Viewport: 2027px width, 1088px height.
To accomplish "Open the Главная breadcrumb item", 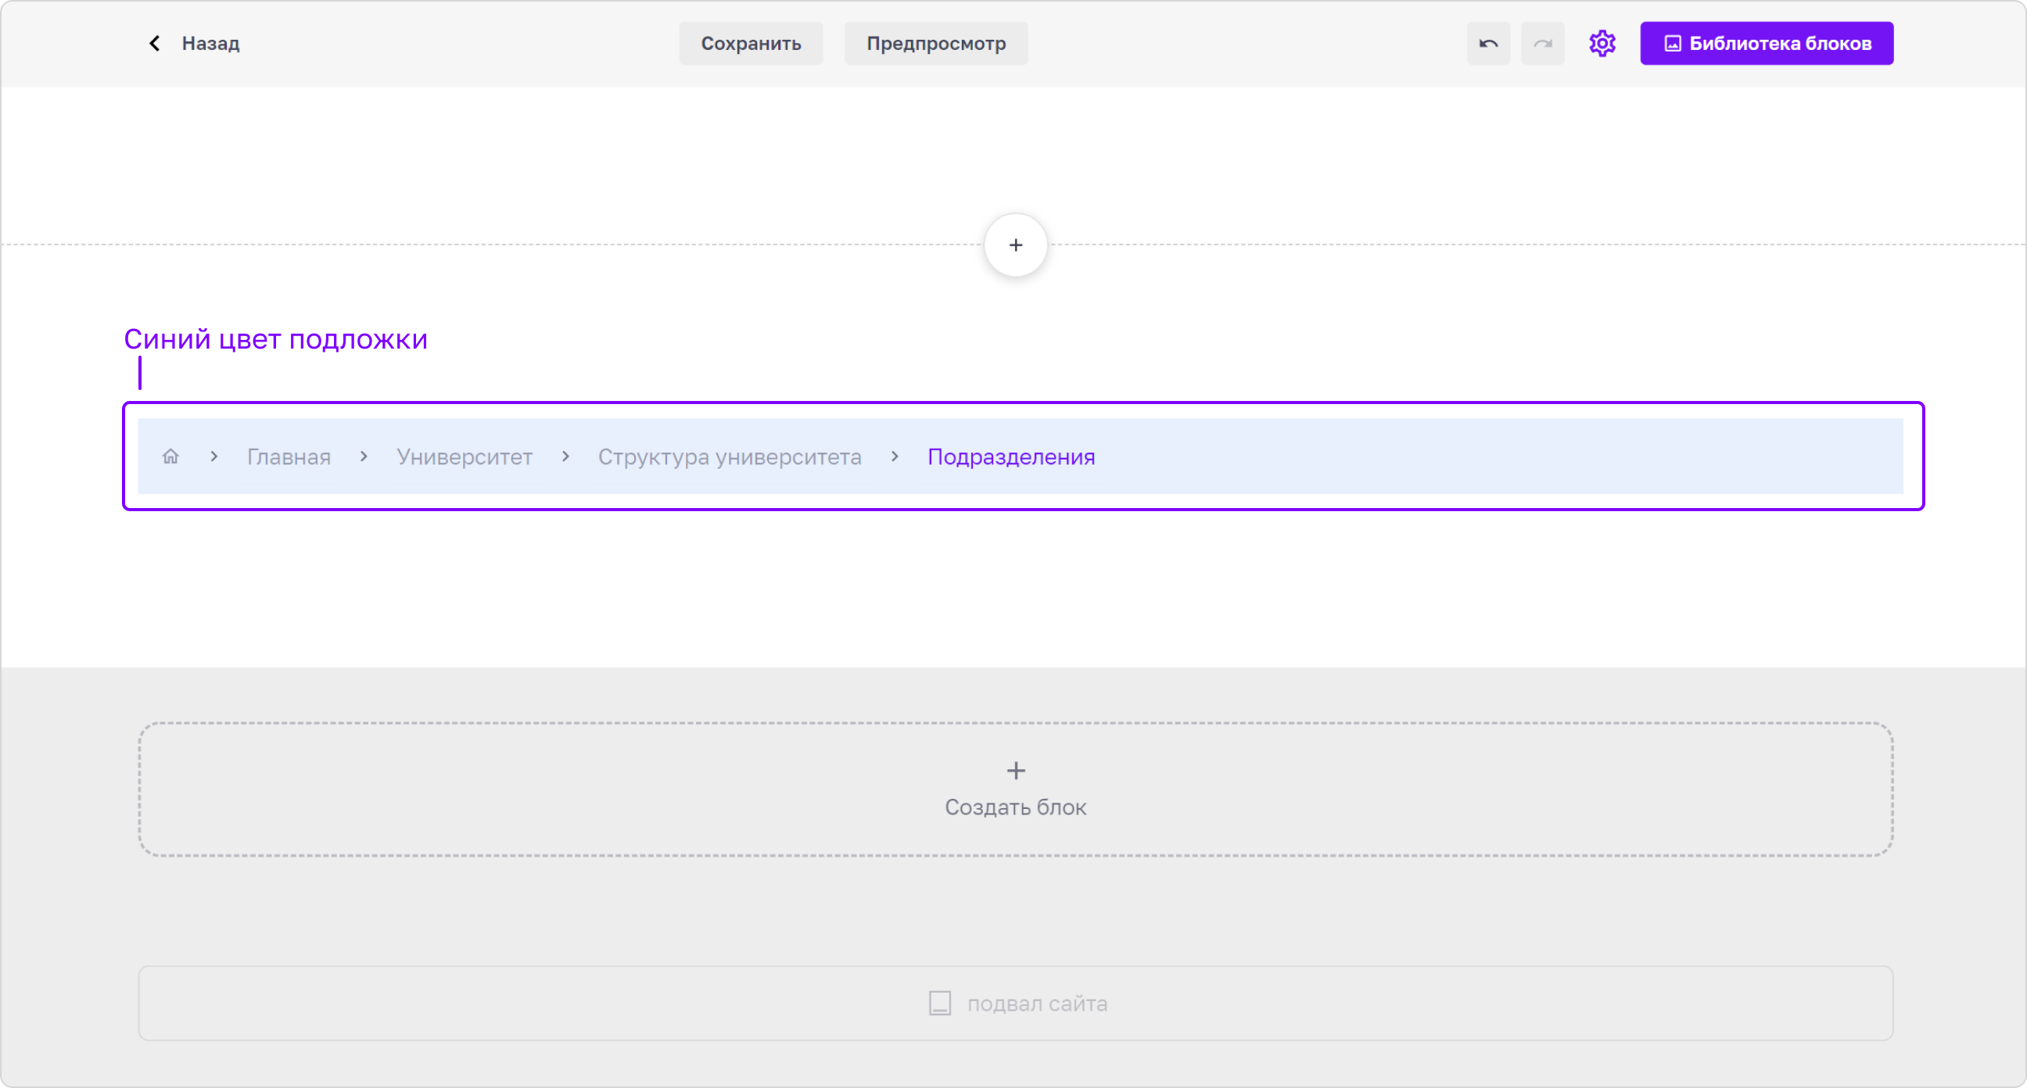I will click(x=289, y=457).
